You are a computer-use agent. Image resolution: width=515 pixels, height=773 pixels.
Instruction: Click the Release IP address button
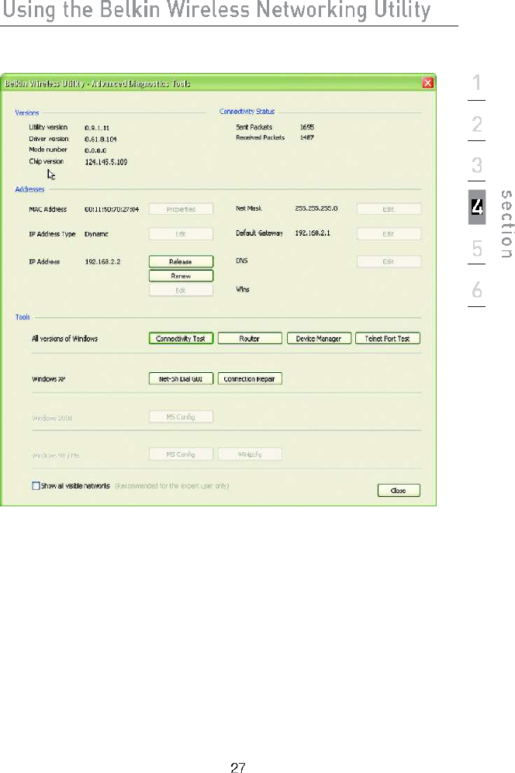(x=181, y=261)
